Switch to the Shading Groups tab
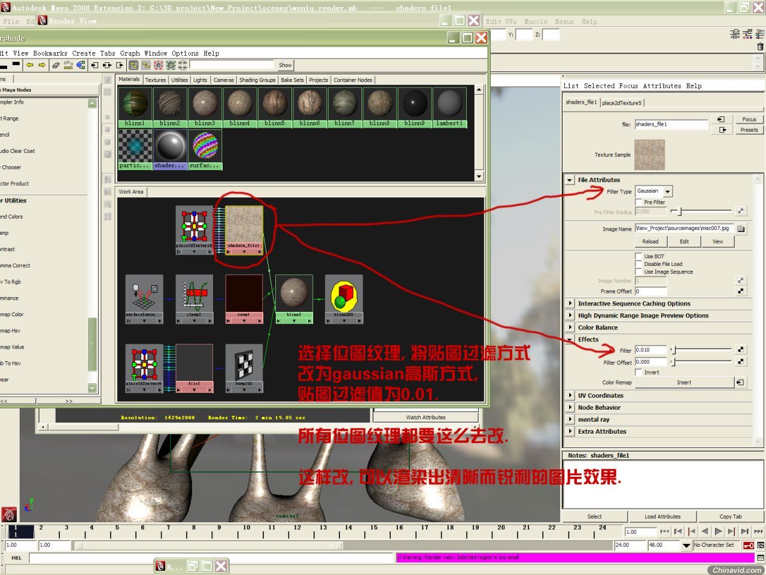This screenshot has height=575, width=766. (257, 80)
